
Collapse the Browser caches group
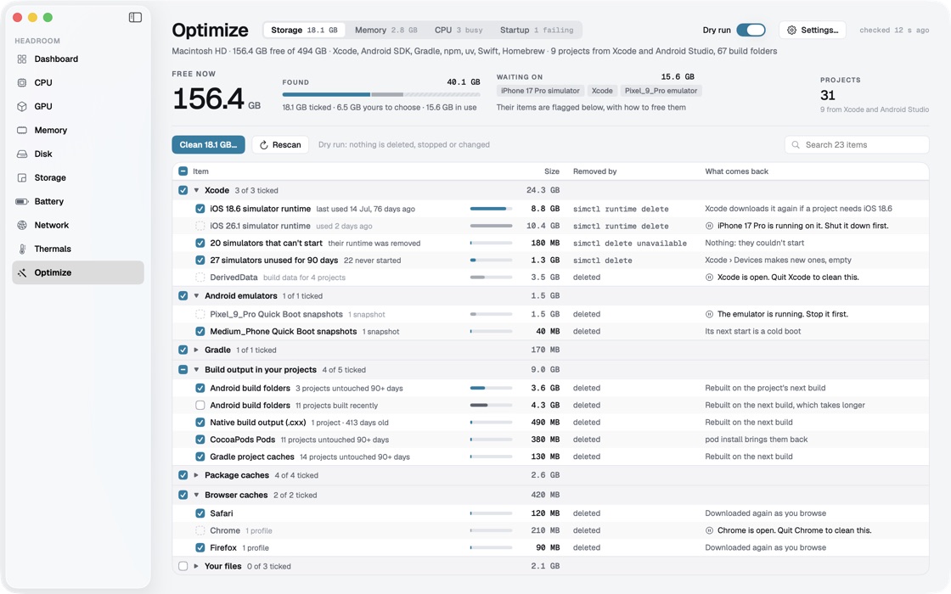196,496
